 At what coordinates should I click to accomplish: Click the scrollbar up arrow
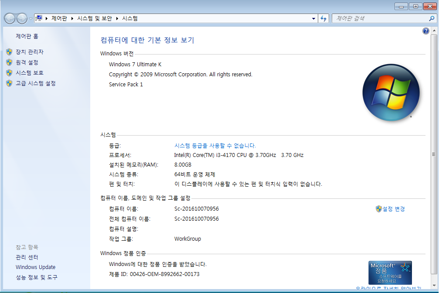434,30
